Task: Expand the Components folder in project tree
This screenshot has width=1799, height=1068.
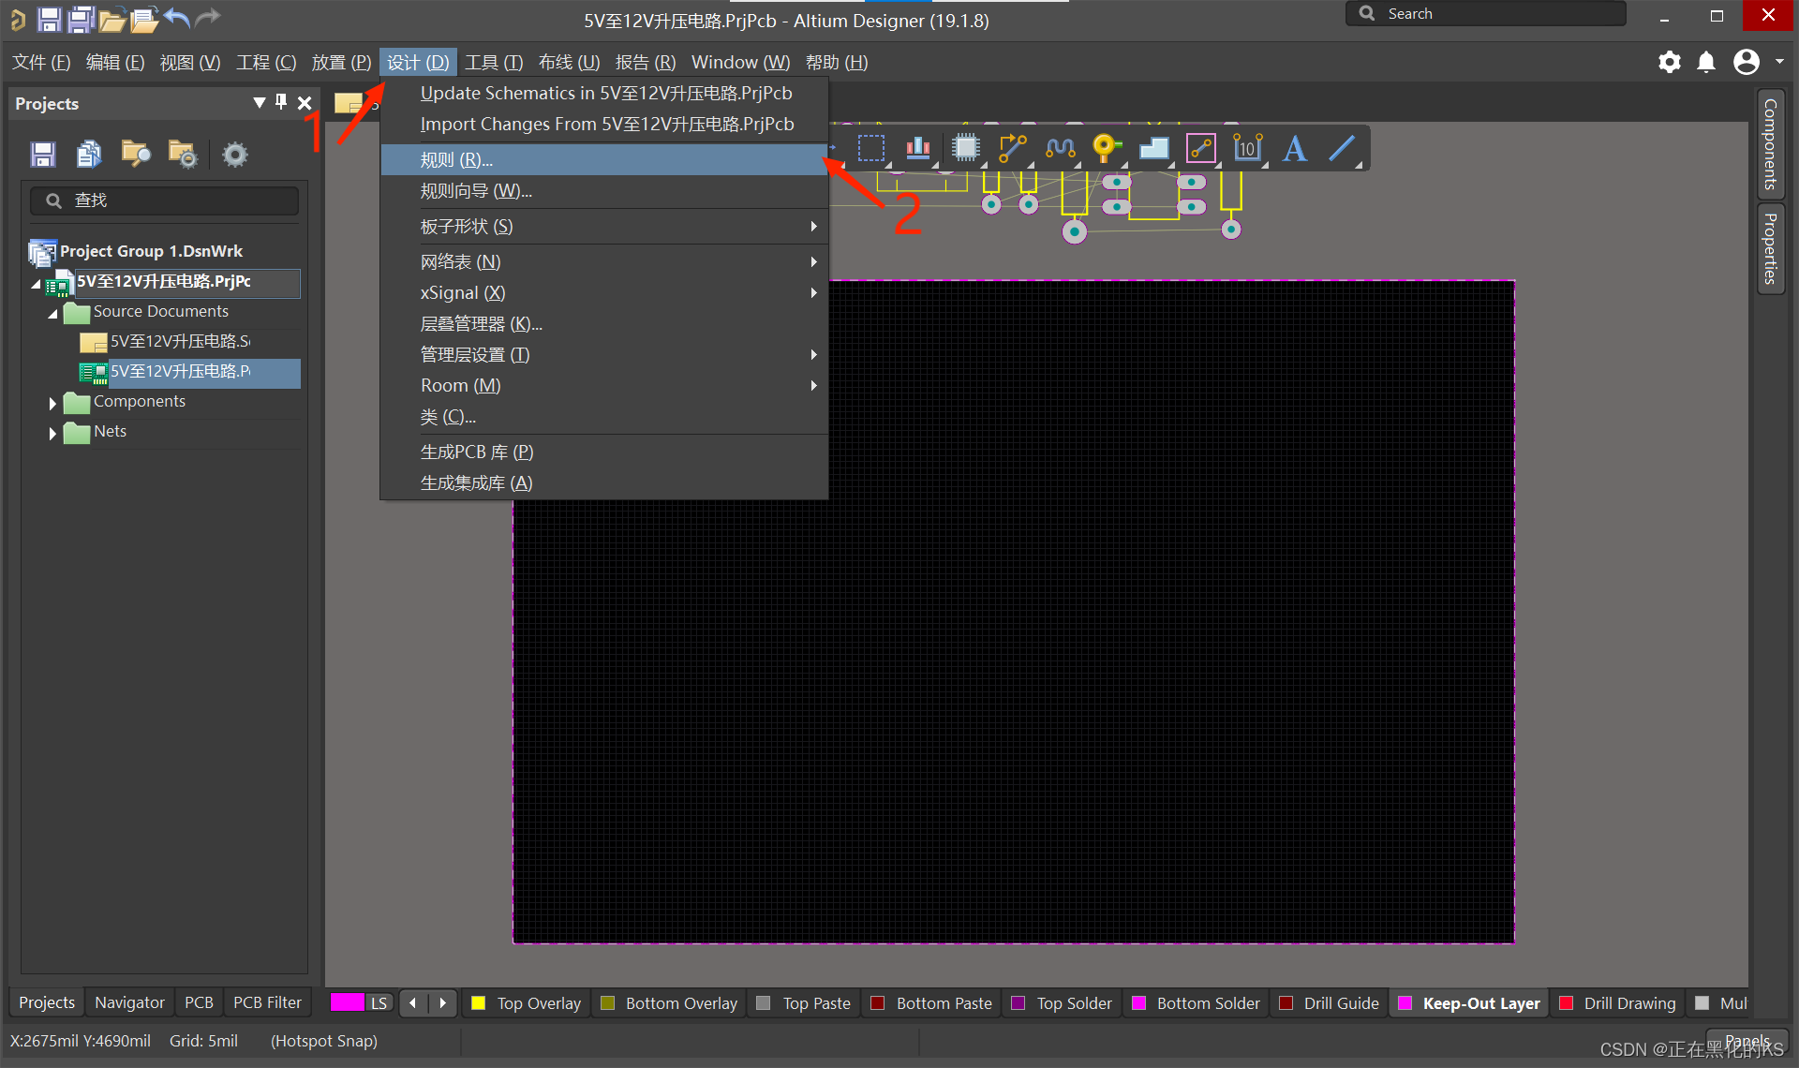Action: [52, 403]
